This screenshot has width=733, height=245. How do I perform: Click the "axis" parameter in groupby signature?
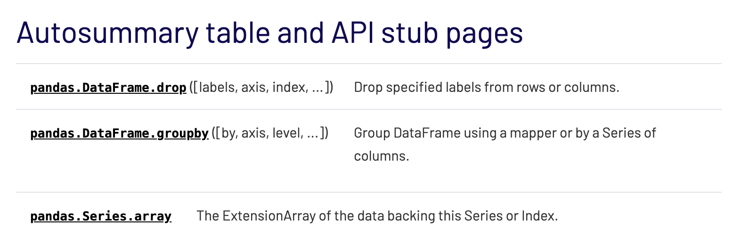[x=253, y=133]
